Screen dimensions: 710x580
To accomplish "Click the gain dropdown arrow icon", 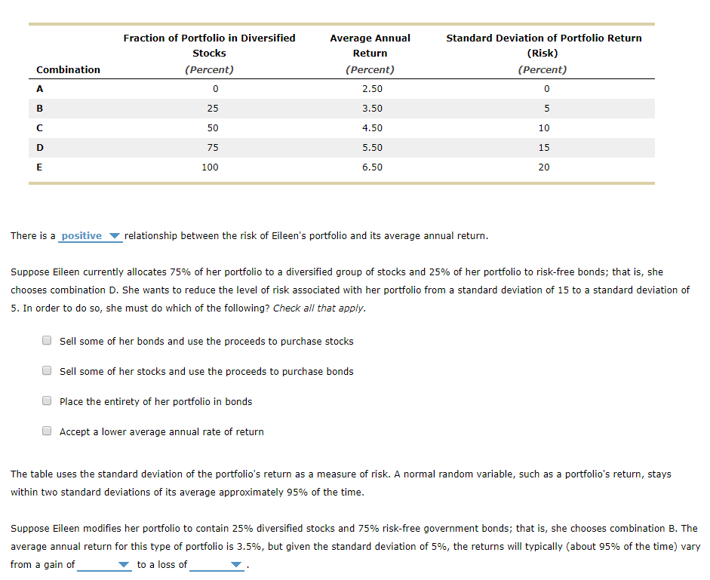I will point(122,563).
